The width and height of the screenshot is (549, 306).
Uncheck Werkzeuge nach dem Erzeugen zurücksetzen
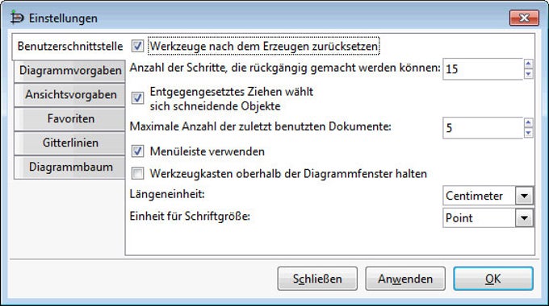(x=137, y=46)
